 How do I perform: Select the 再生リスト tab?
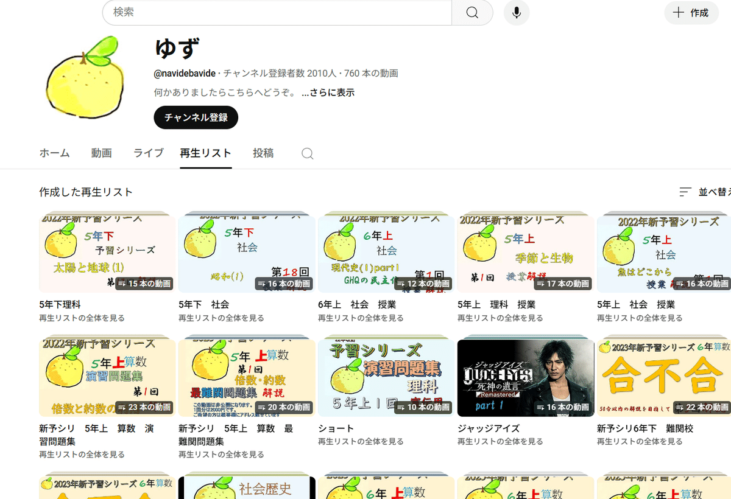[206, 153]
